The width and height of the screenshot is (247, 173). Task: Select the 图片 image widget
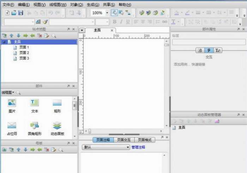pyautogui.click(x=12, y=106)
